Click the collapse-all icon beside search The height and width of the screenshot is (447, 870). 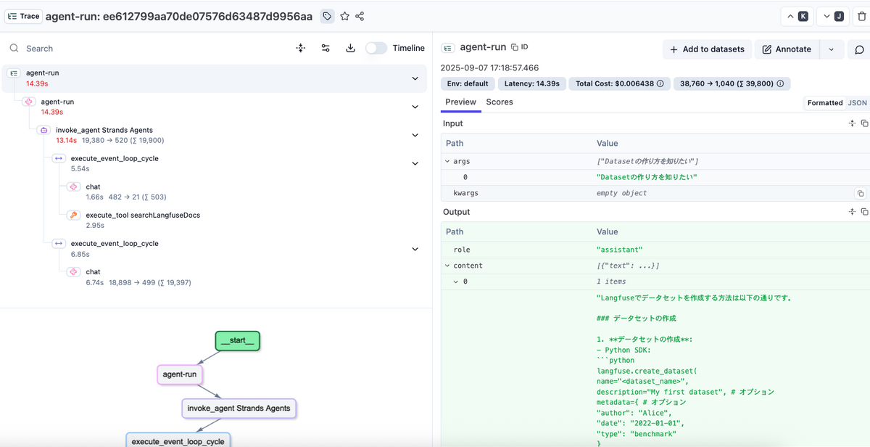[x=301, y=48]
